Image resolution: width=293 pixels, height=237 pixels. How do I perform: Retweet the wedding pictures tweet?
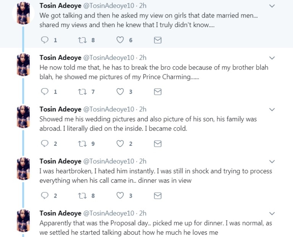click(x=82, y=143)
